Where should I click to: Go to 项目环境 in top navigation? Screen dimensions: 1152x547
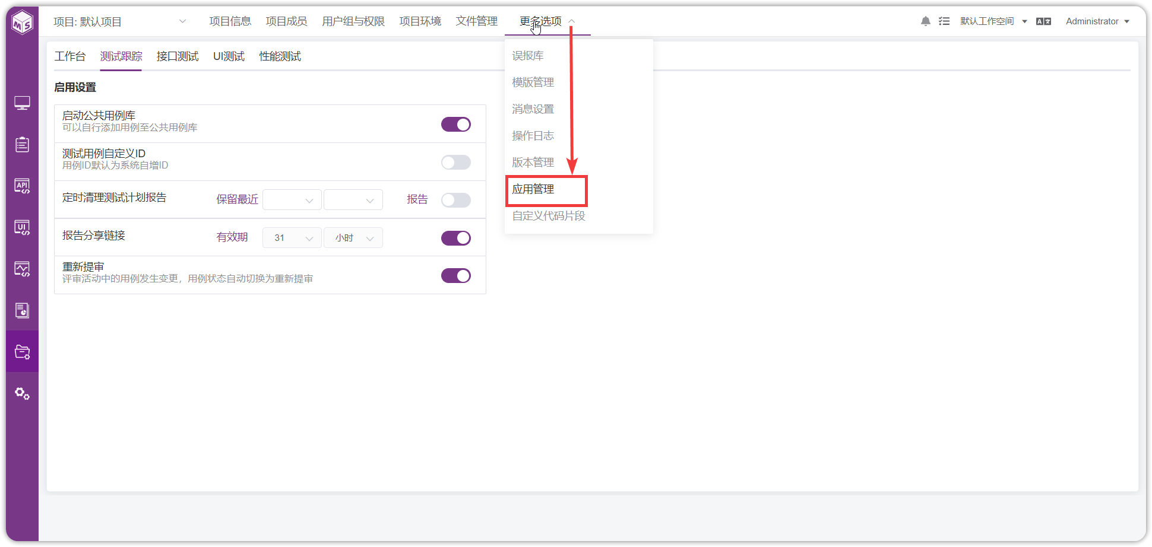420,21
